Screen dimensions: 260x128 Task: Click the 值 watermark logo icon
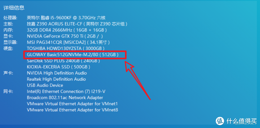tap(220, 121)
